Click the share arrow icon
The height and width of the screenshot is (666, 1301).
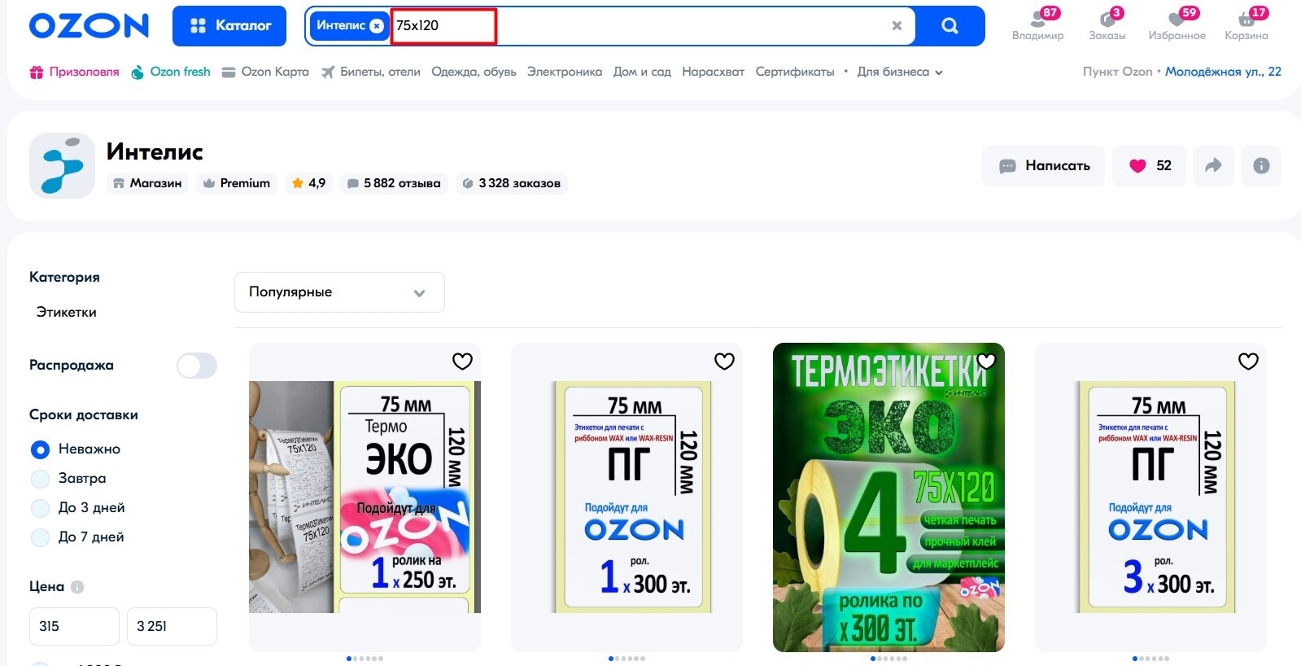pyautogui.click(x=1213, y=166)
